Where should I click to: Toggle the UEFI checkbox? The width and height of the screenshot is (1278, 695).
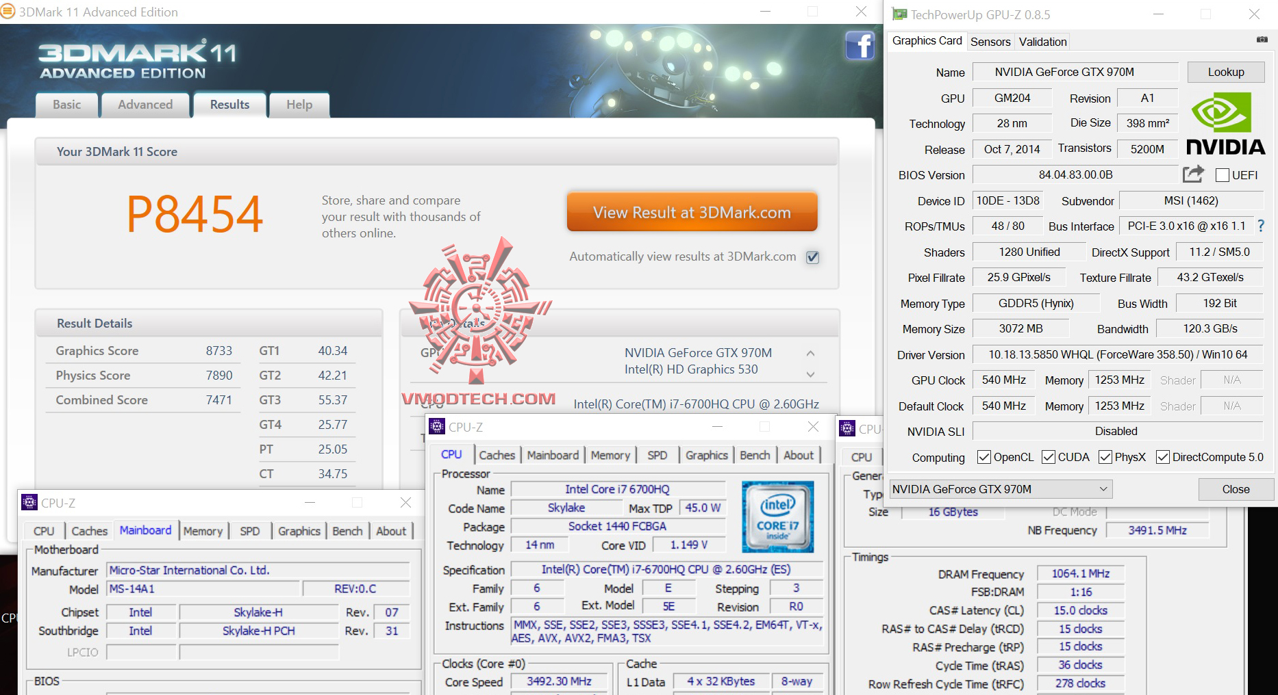pos(1222,175)
